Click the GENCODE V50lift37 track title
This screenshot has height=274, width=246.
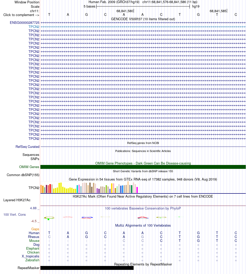pos(143,19)
